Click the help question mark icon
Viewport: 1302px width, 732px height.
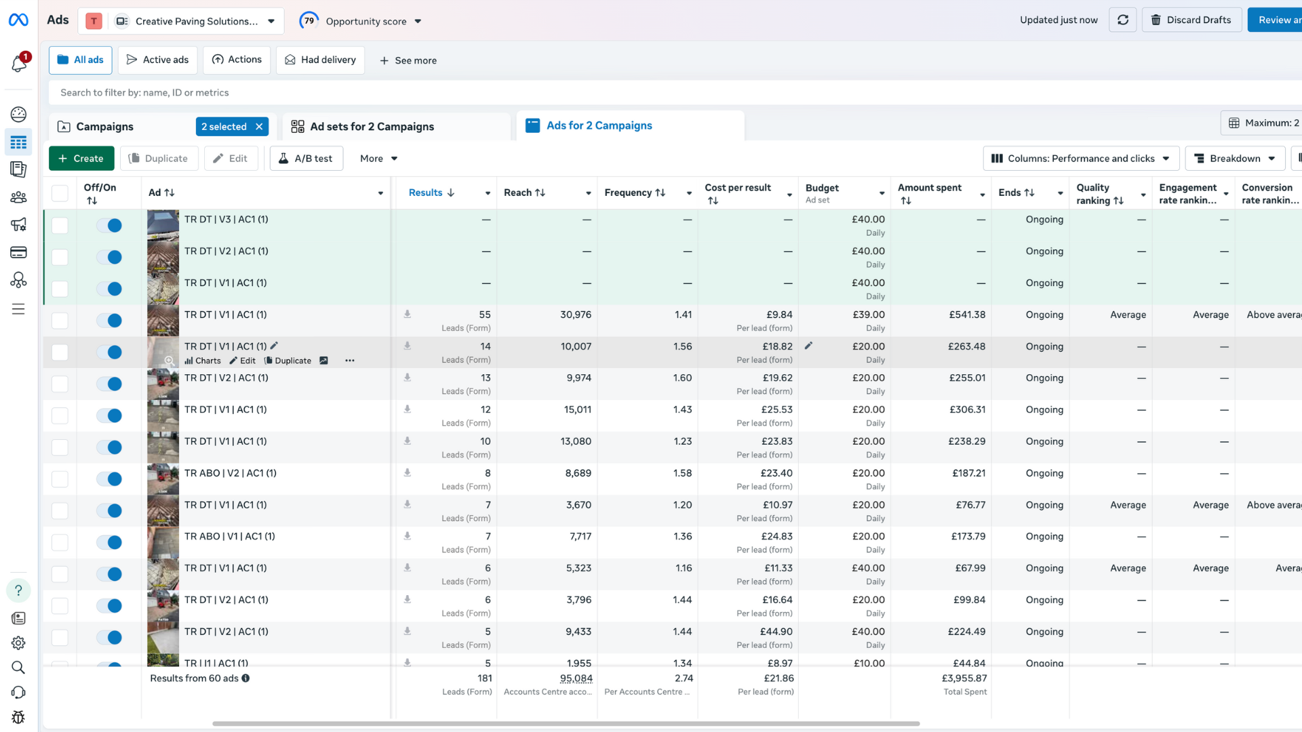point(18,590)
